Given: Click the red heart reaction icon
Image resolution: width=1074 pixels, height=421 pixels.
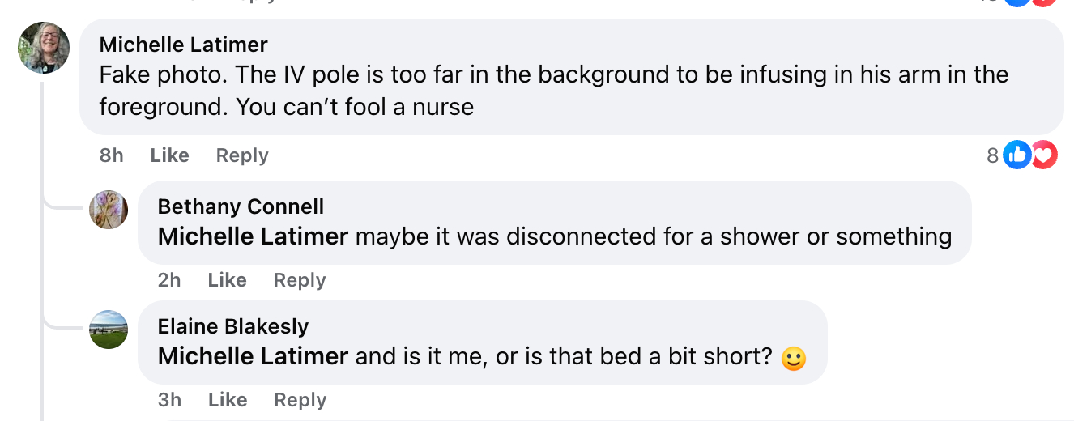Looking at the screenshot, I should click(1045, 155).
